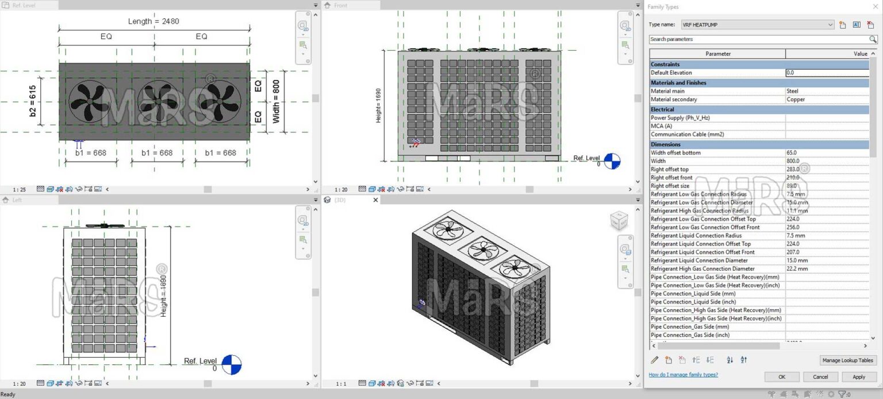Click the filter icon in the status bar
This screenshot has height=399, width=883.
coord(842,394)
